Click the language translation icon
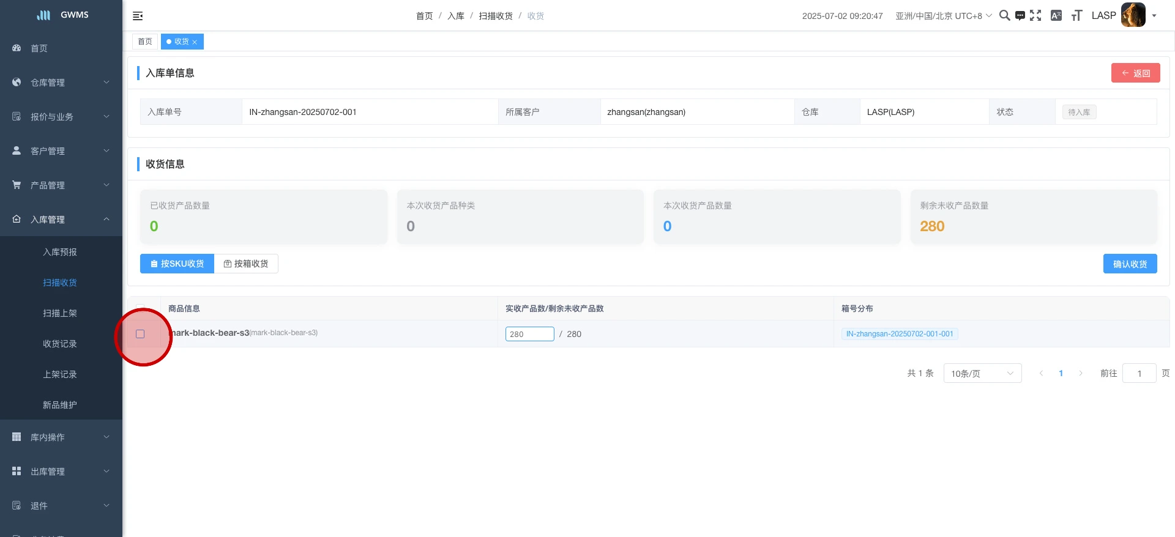Screen dimensions: 1175x537 [x=1056, y=16]
